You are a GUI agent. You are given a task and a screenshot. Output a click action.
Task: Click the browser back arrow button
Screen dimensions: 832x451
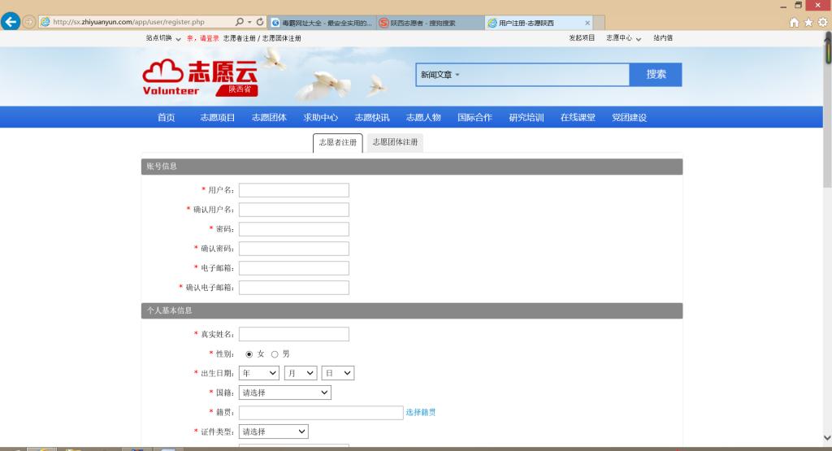tap(11, 22)
